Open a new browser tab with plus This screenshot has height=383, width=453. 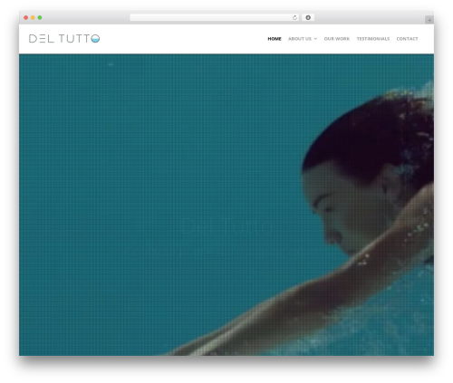click(x=429, y=20)
